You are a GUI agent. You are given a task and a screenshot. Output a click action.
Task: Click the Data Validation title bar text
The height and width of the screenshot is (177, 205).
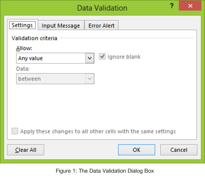(102, 8)
